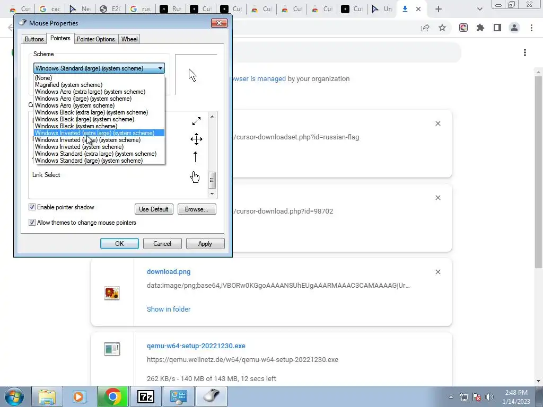Click the Rus browser tab

coord(171,9)
